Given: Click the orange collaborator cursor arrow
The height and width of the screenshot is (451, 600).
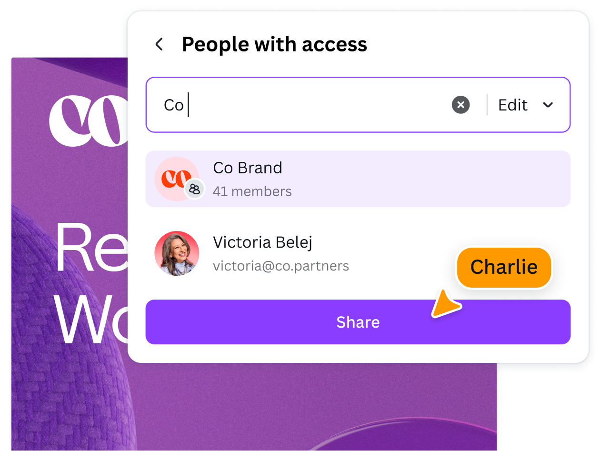Looking at the screenshot, I should click(x=445, y=305).
